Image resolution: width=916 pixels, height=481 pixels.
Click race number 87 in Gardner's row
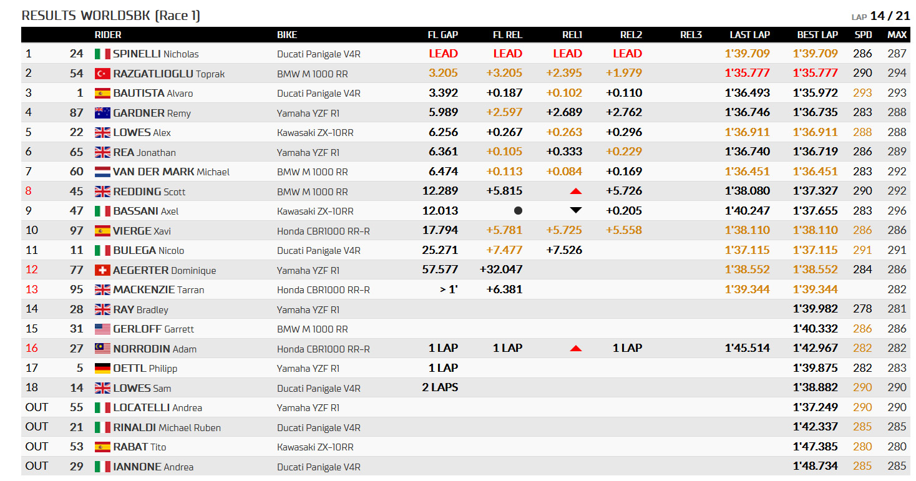[x=77, y=112]
